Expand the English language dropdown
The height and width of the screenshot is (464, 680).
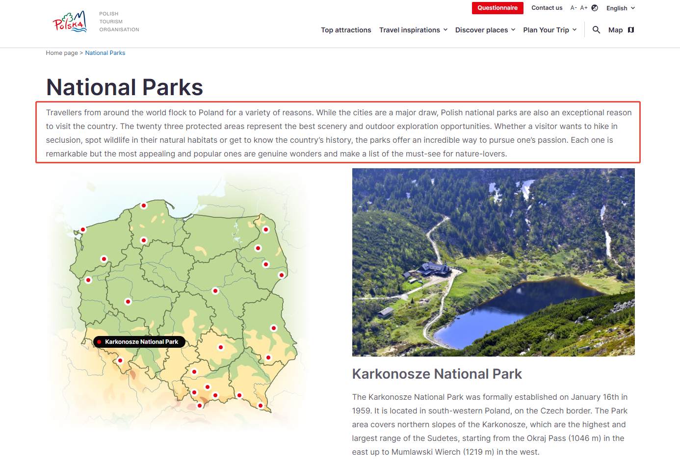(620, 8)
